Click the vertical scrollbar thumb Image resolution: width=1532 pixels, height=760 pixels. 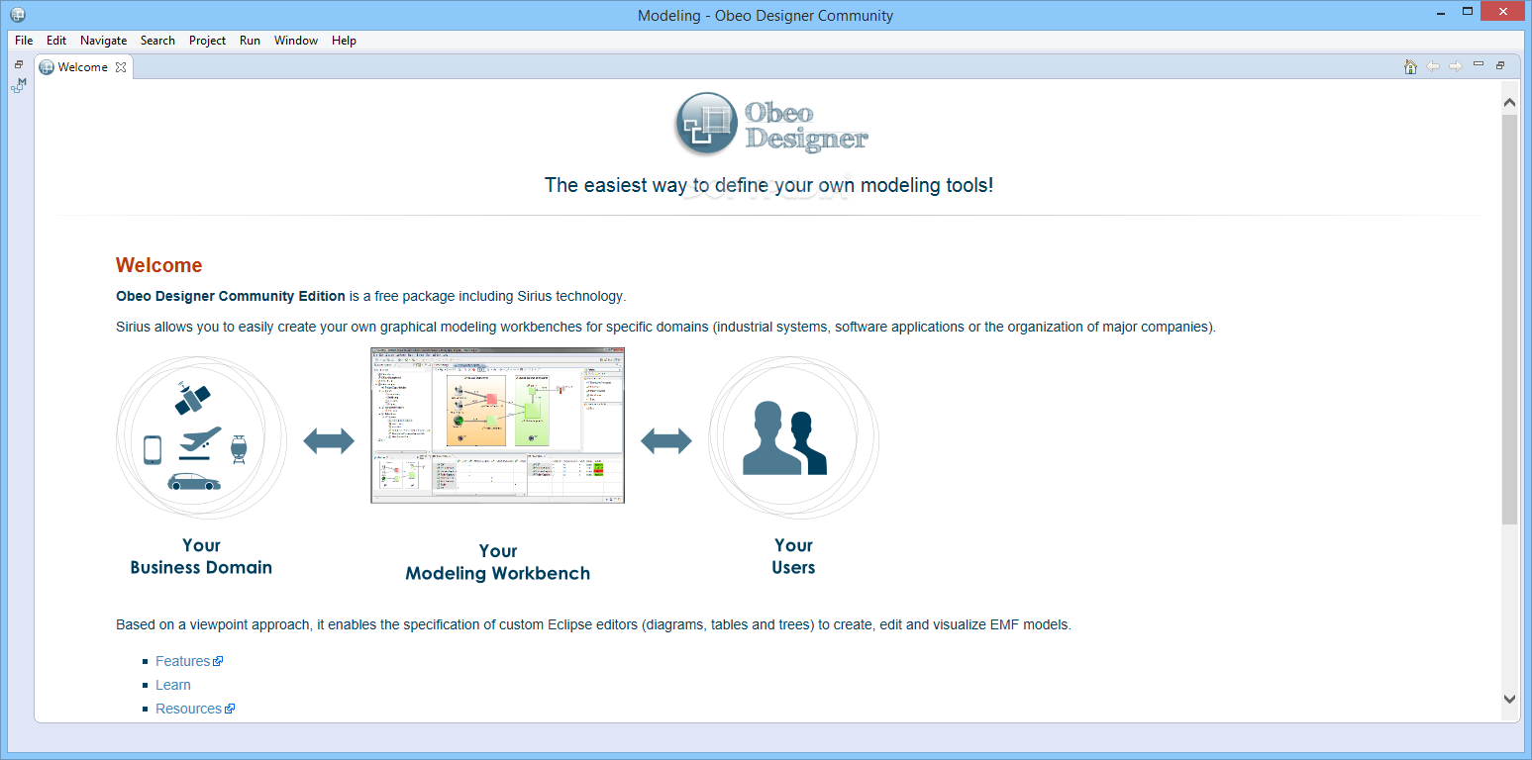pos(1509,320)
